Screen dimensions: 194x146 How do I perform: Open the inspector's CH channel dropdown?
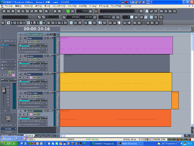pos(9,62)
